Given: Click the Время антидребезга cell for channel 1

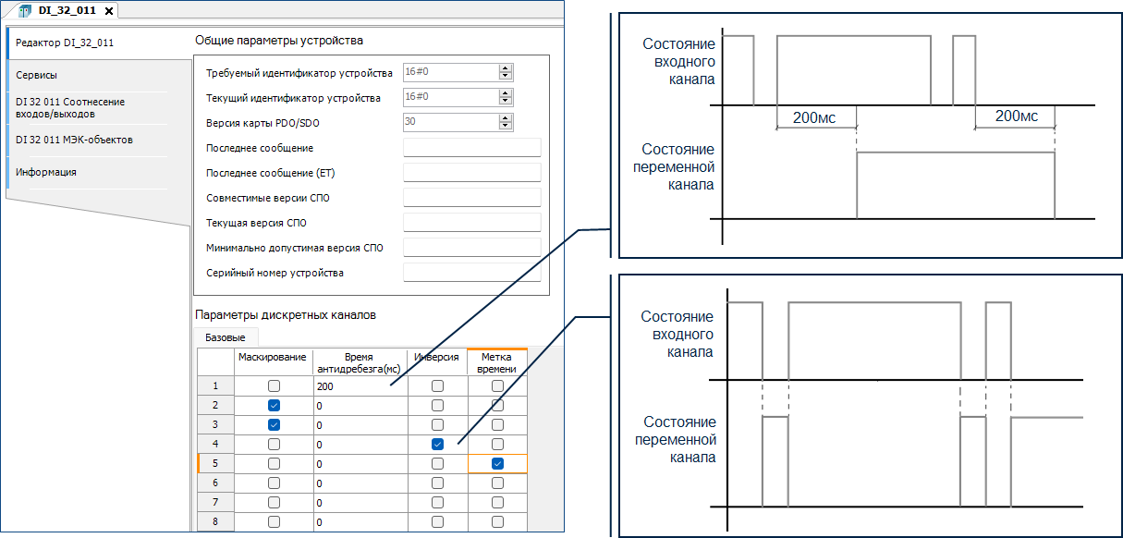Looking at the screenshot, I should coord(360,385).
